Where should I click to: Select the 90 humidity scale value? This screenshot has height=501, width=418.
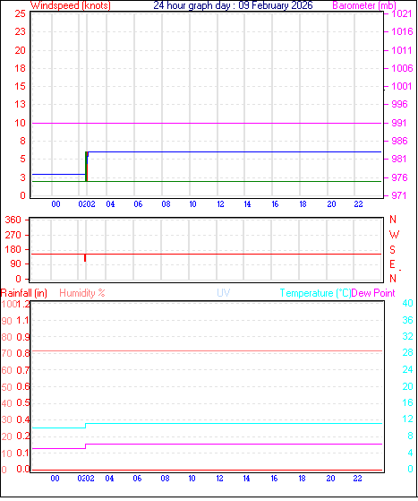pyautogui.click(x=6, y=321)
